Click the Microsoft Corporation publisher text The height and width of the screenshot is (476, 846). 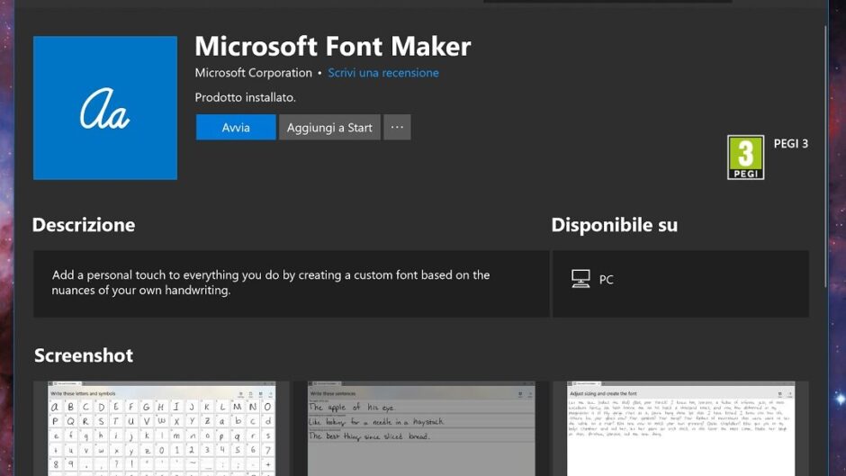254,73
